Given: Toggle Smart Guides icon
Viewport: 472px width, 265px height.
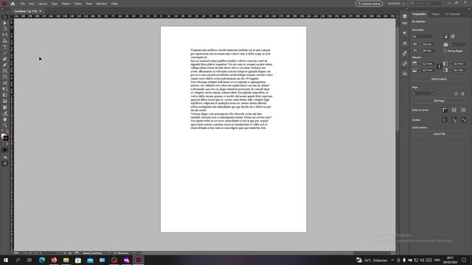Looking at the screenshot, I should (x=463, y=120).
